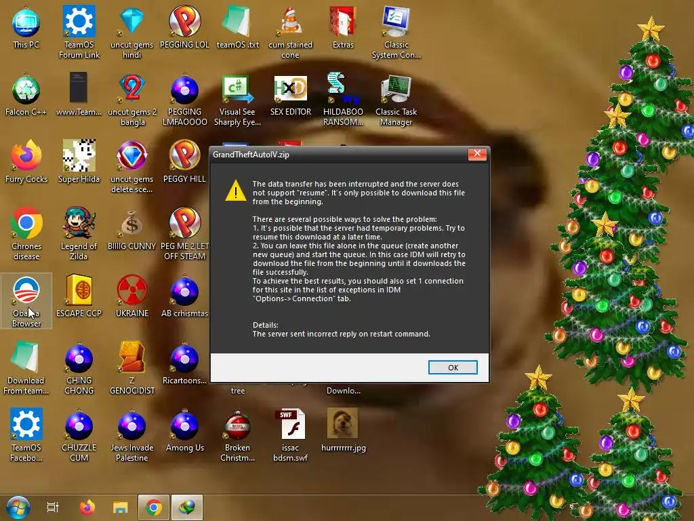Select the hurrrrrrrr.jpg image thumbnail

point(343,429)
